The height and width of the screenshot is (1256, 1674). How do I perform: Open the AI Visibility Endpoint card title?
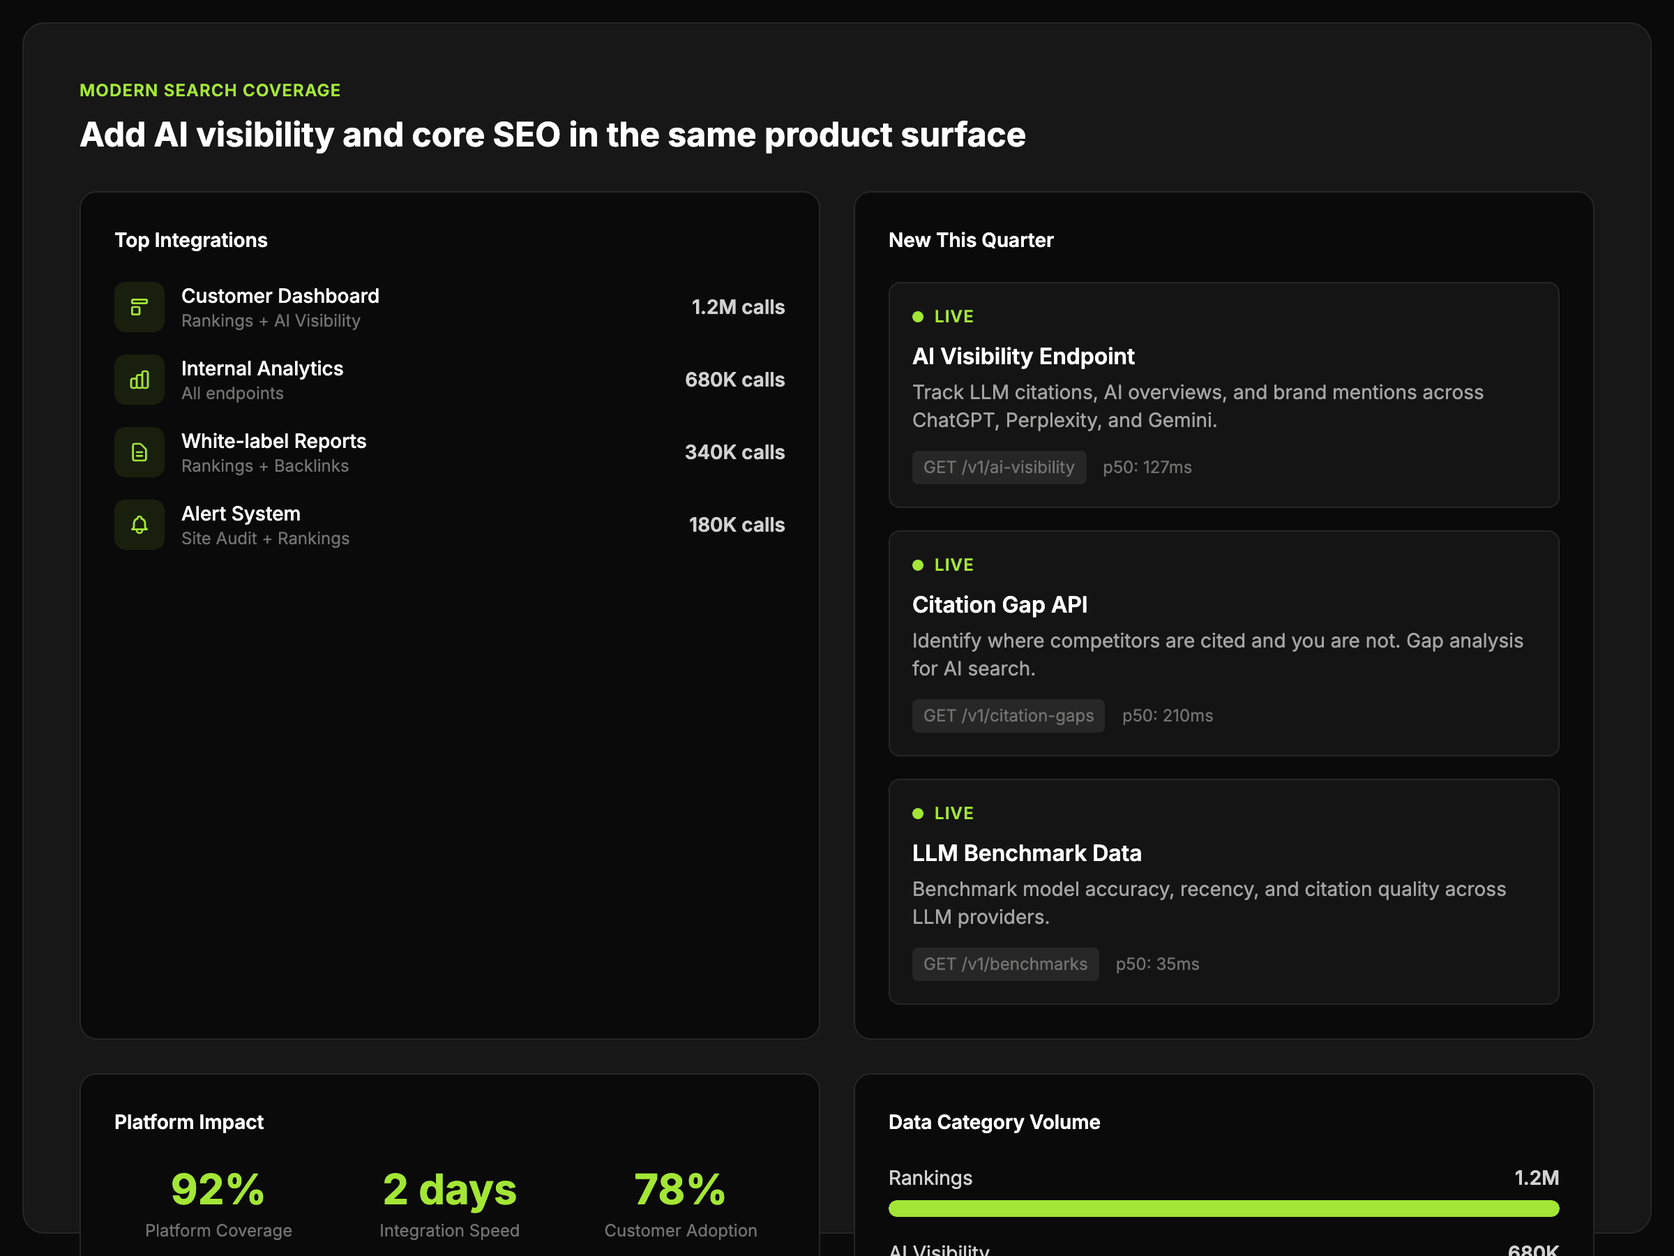[1023, 357]
